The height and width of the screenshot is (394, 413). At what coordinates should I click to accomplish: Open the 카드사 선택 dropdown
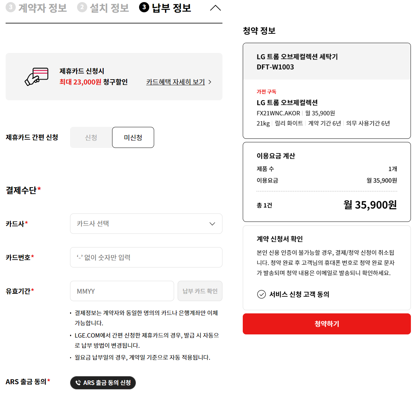(146, 224)
